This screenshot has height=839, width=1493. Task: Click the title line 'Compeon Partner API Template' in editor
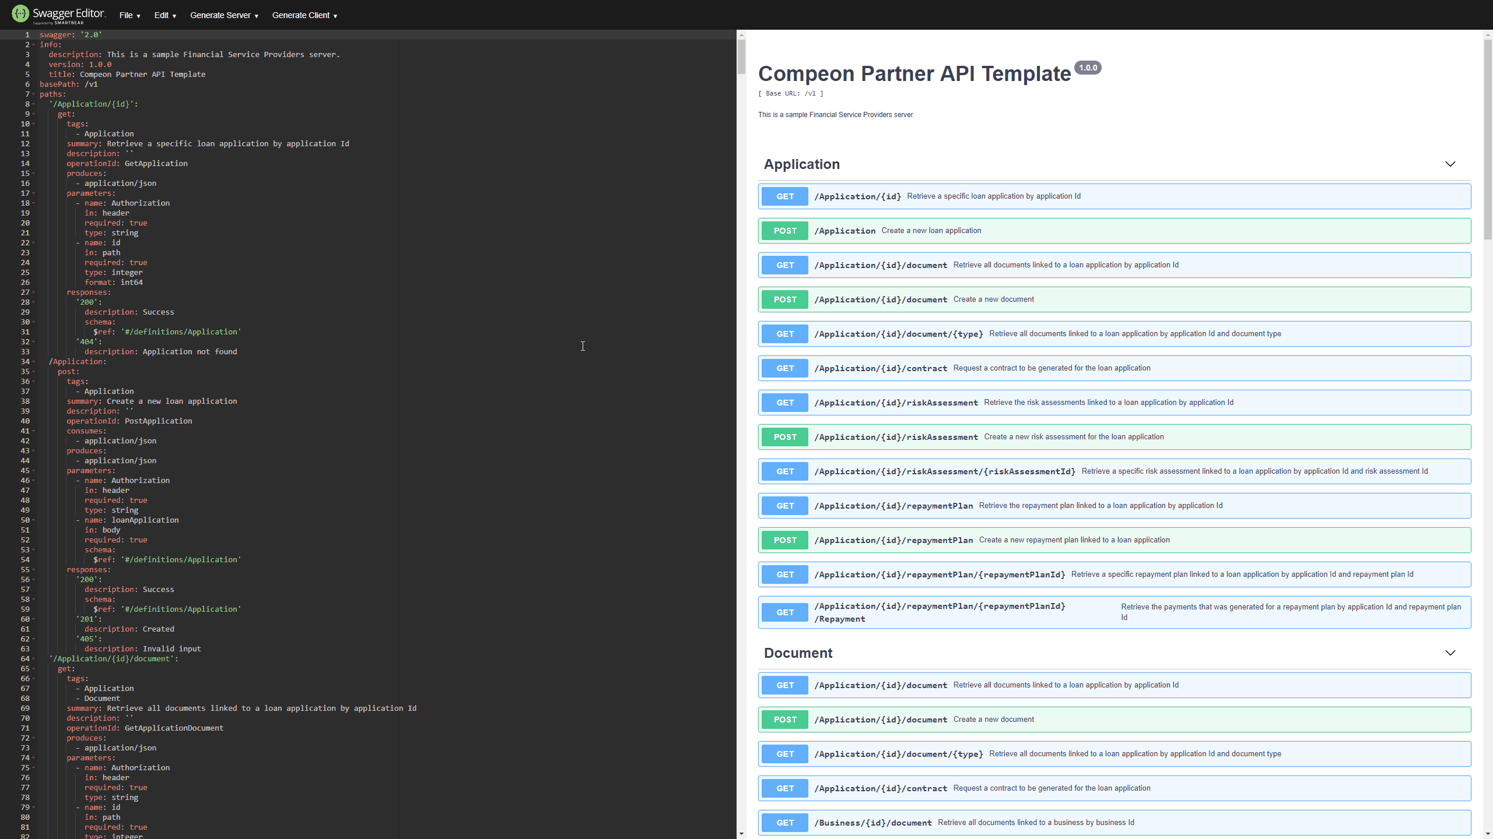pyautogui.click(x=127, y=75)
